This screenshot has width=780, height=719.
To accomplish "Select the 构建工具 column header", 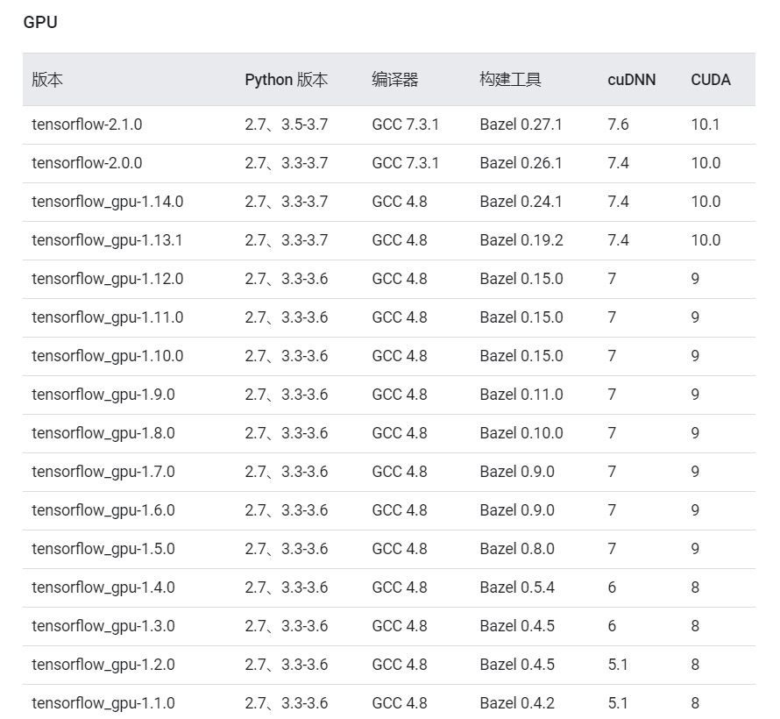I will point(510,80).
